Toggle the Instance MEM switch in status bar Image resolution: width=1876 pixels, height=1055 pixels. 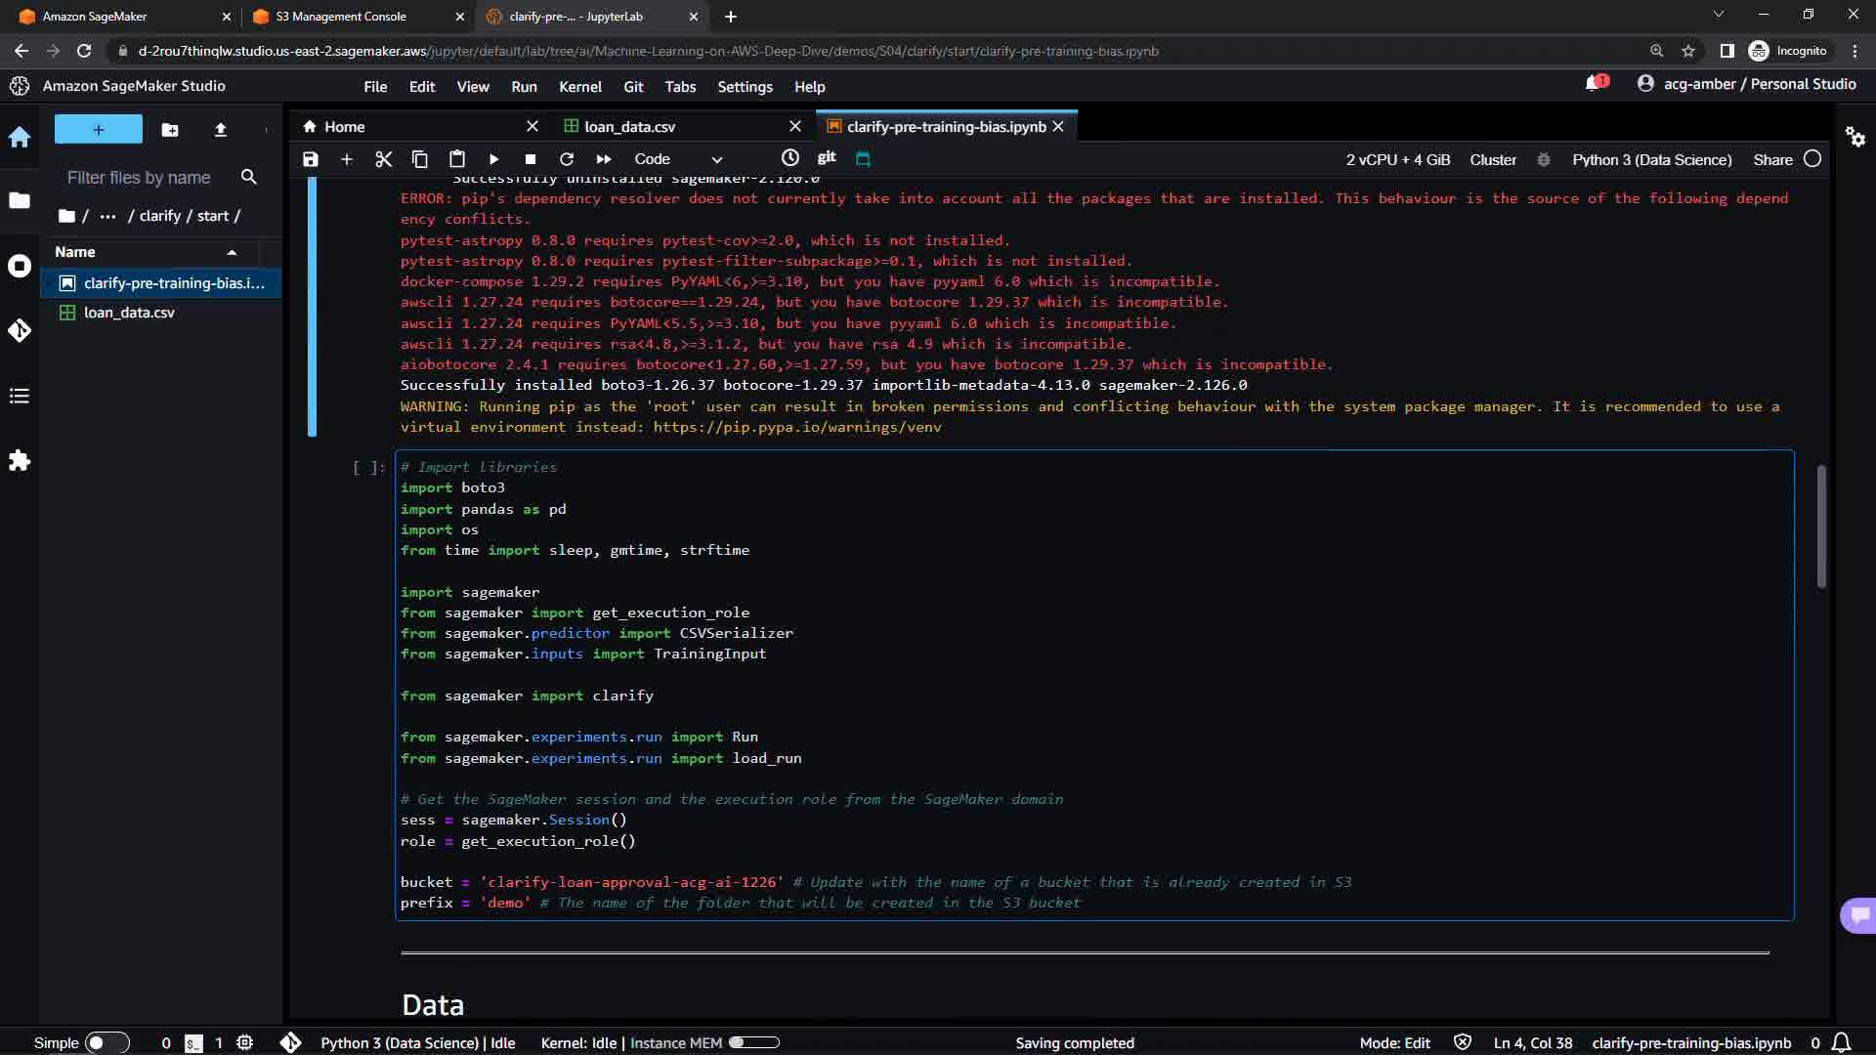pos(753,1042)
